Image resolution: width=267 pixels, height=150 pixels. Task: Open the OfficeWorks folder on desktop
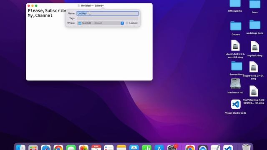[235, 4]
